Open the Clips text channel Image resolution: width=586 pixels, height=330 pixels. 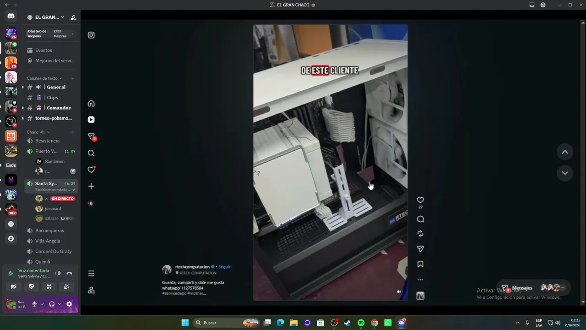tap(50, 97)
